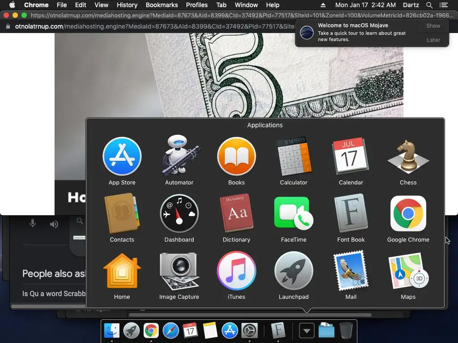458x343 pixels.
Task: Open the Downloads folder stack in the Dock
Action: pyautogui.click(x=326, y=331)
